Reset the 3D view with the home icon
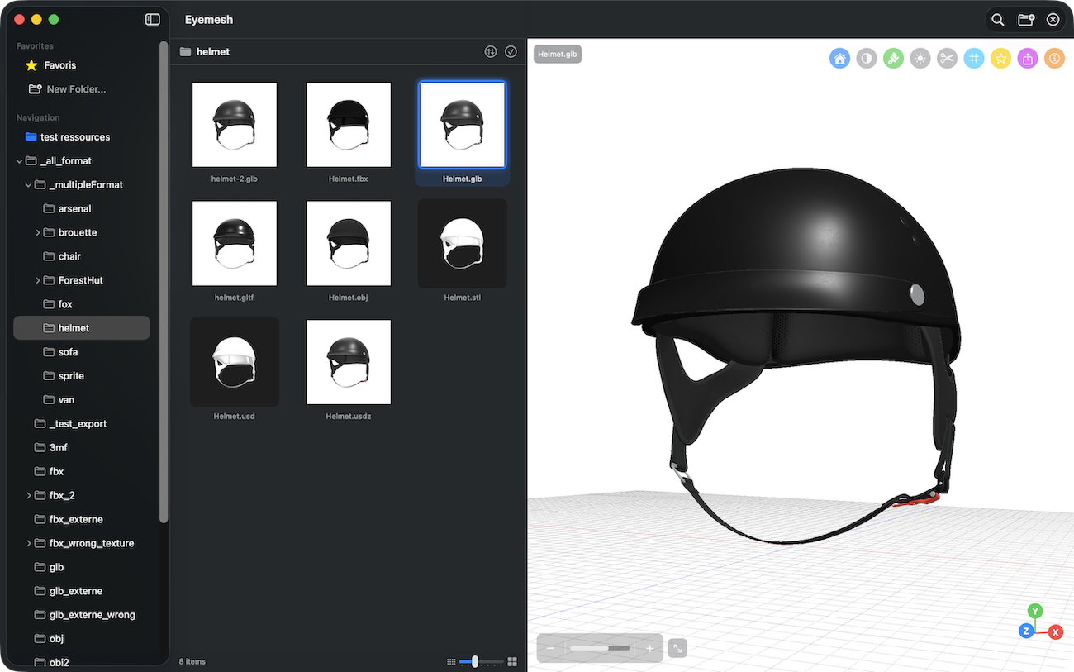 click(839, 58)
